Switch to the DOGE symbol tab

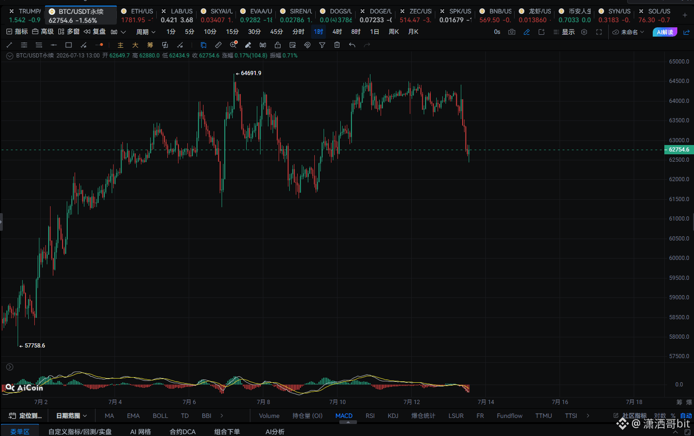(x=376, y=15)
